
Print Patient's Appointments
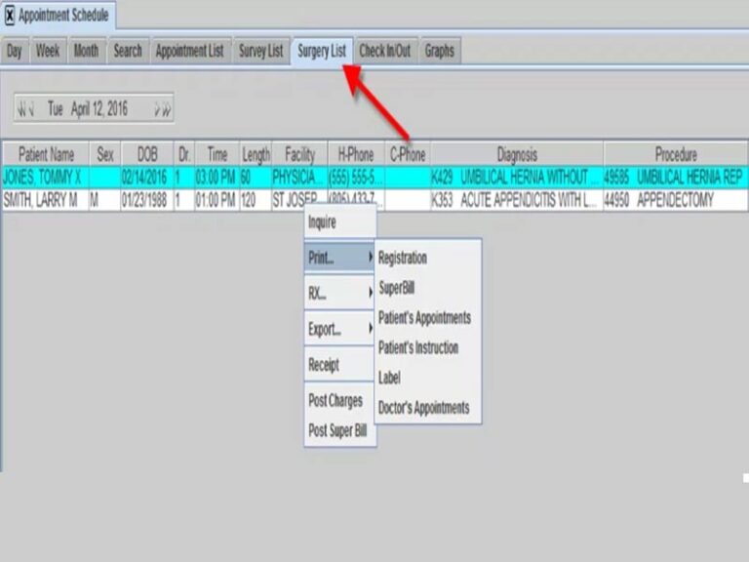pos(428,318)
